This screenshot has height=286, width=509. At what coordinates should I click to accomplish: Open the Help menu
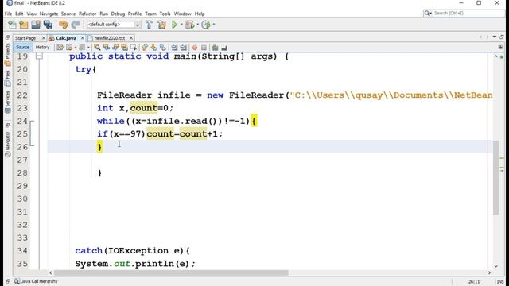pyautogui.click(x=200, y=14)
